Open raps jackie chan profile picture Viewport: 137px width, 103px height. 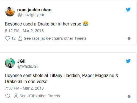point(10,12)
